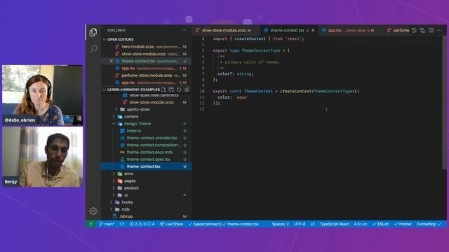Switch to the shoe-store.module.scss editor tab

click(226, 30)
